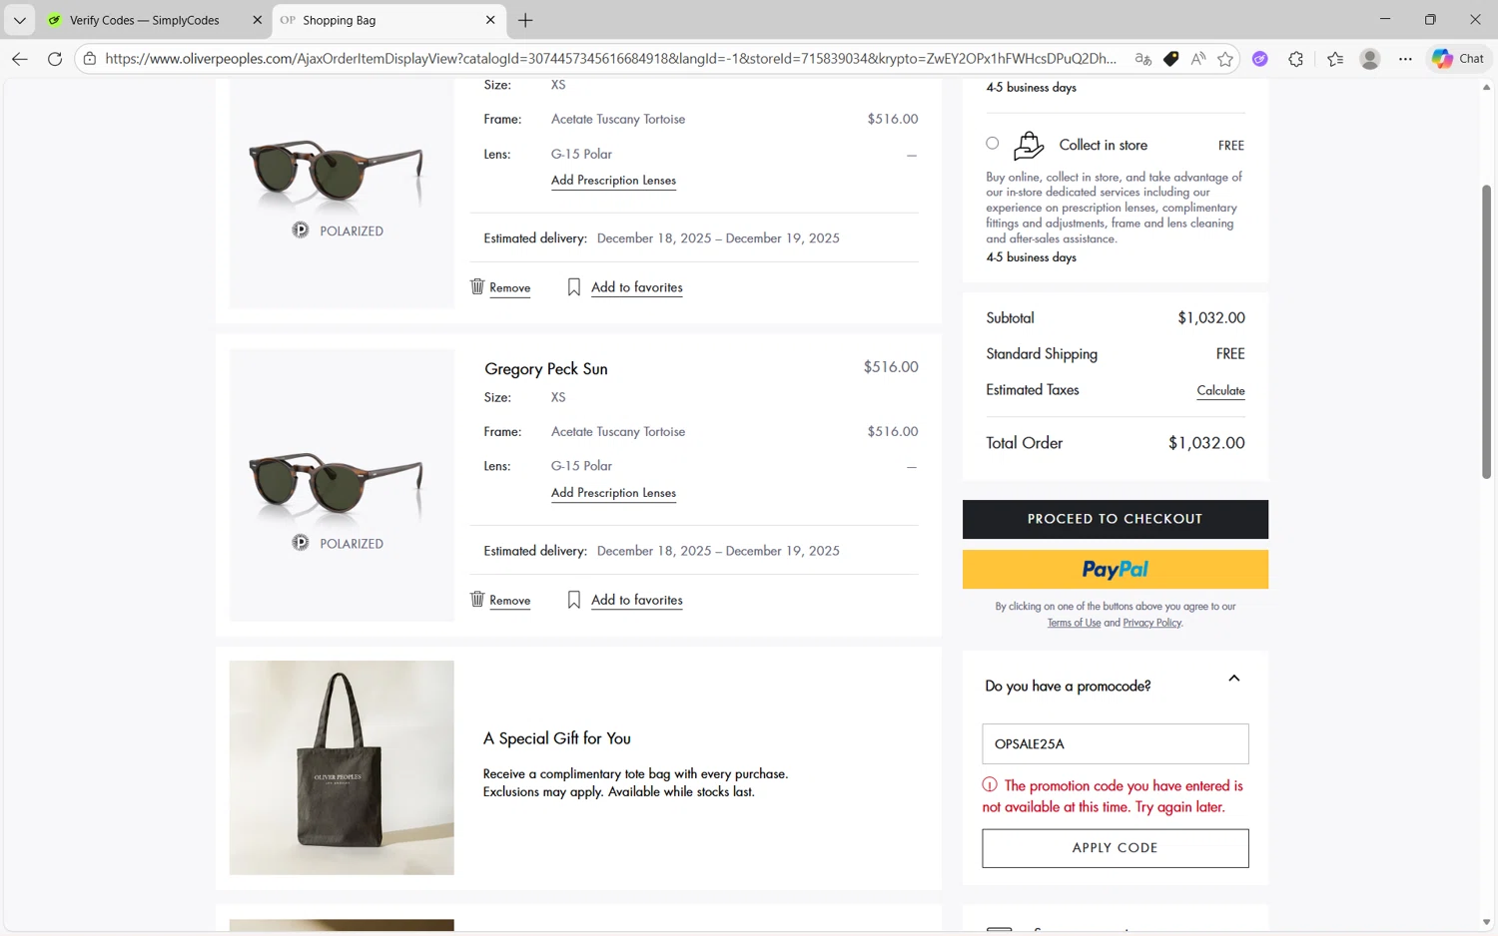
Task: Click bookmark icon for Gregory Peck Sun
Action: point(574,600)
